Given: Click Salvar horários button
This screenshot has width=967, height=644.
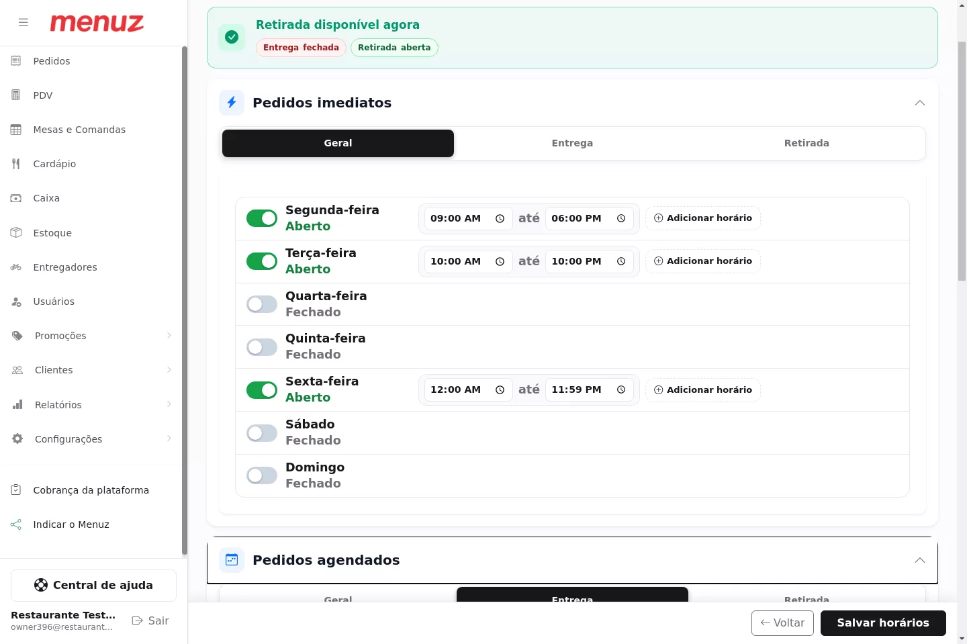Looking at the screenshot, I should coord(883,623).
